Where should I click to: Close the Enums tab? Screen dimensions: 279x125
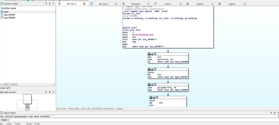[180, 4]
